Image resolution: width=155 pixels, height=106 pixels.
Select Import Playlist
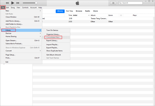tap(56, 45)
